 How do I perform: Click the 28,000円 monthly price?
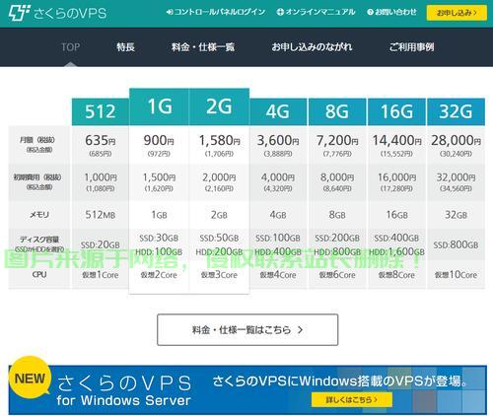[456, 141]
